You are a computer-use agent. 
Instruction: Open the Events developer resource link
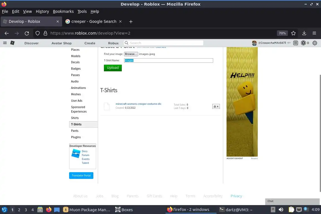click(86, 159)
